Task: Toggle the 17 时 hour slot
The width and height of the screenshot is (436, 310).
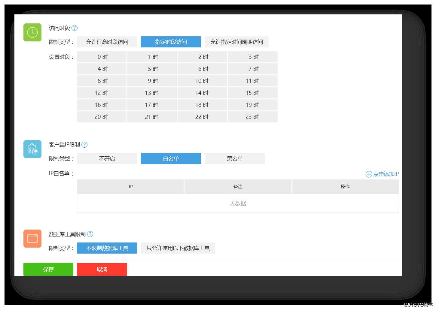Action: point(152,105)
